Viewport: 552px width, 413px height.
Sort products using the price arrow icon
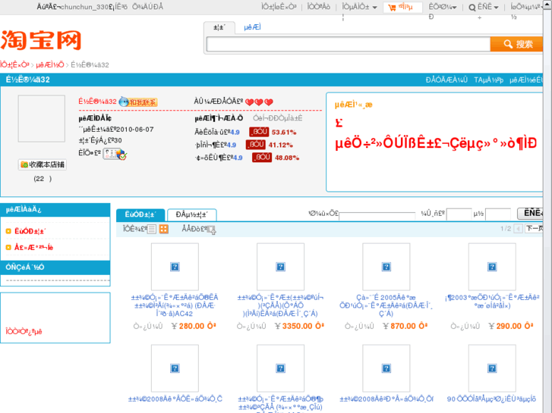(x=213, y=230)
